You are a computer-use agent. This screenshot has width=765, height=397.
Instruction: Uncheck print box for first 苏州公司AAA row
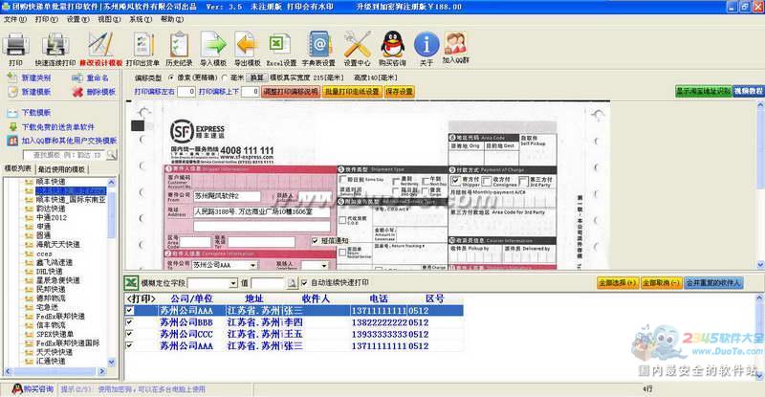(129, 311)
